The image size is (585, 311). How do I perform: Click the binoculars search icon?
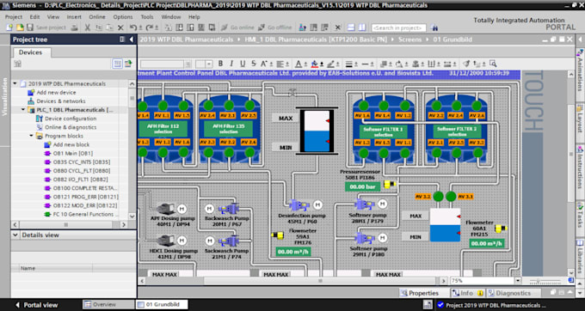(434, 27)
